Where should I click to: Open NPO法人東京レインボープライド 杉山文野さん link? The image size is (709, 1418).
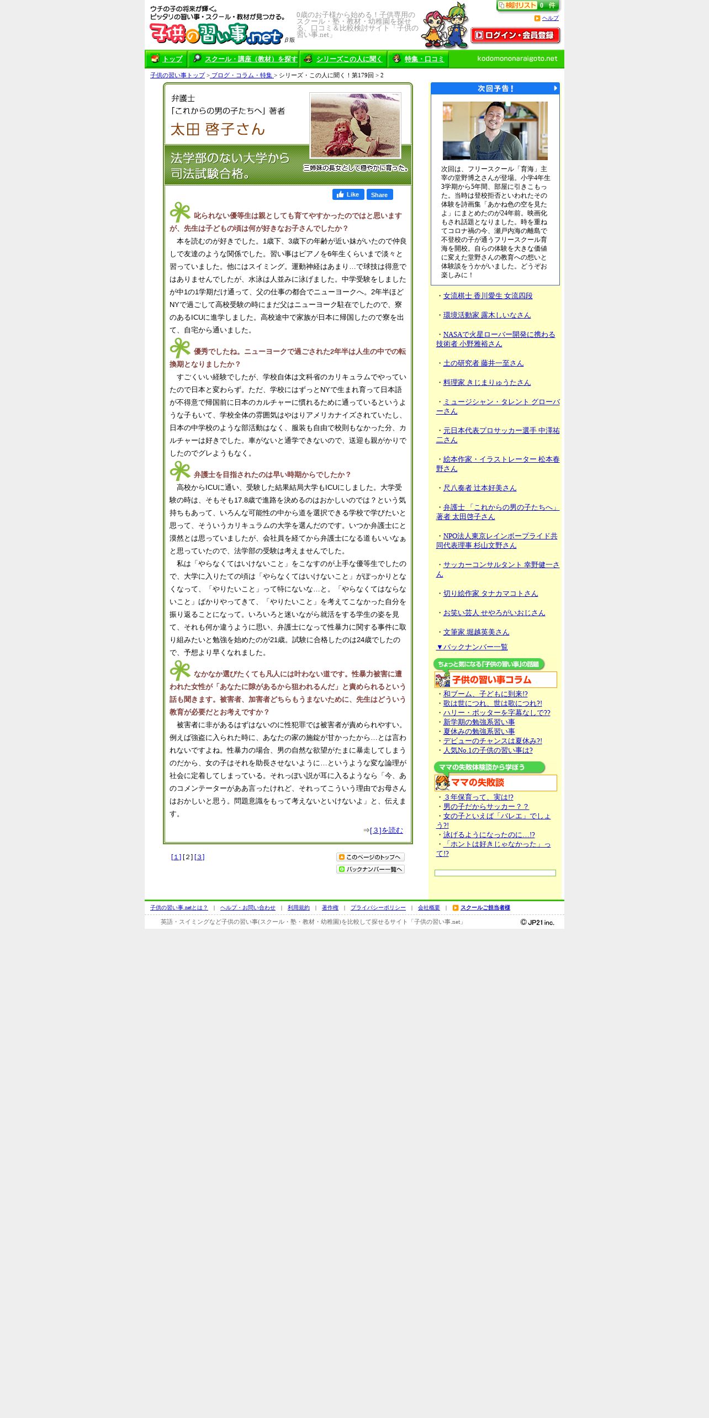click(x=496, y=541)
